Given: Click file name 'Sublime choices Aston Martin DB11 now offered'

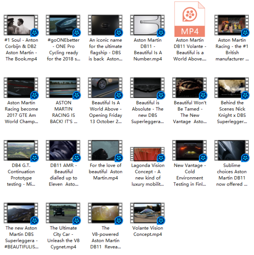Looking at the screenshot, I should coord(232,175).
